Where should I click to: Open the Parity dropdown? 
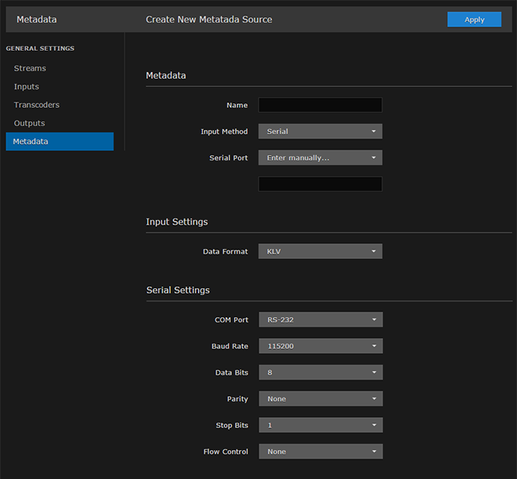(320, 399)
